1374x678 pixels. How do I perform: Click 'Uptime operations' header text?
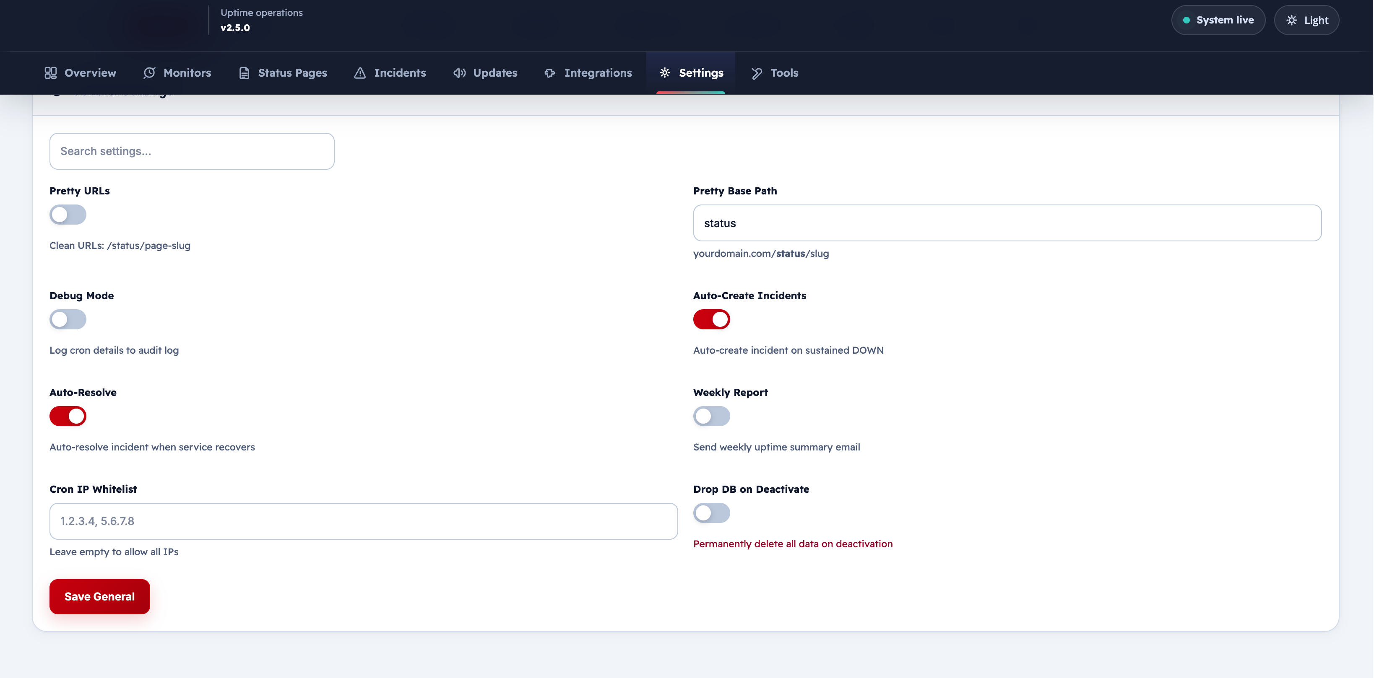pyautogui.click(x=261, y=12)
